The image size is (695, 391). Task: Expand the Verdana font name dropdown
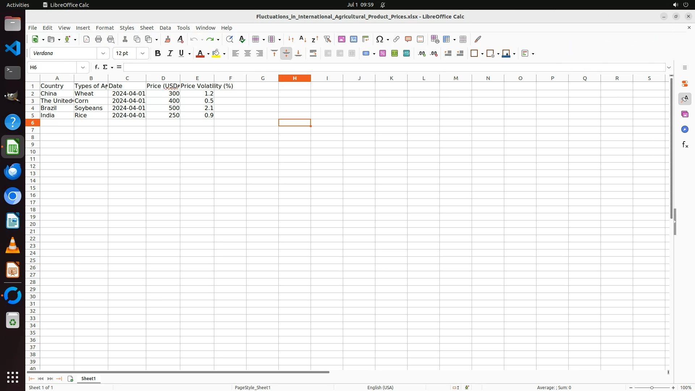pyautogui.click(x=103, y=54)
